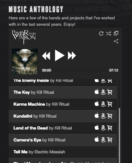Screen dimensions: 132x163
Task: Toggle shuffle playback mode
Action: (x=108, y=34)
